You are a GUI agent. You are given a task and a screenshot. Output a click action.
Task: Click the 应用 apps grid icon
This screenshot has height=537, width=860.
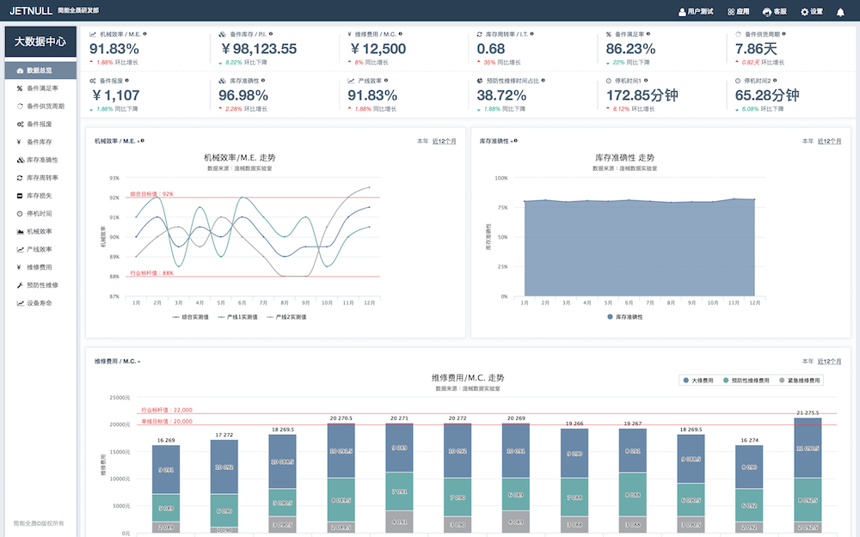[x=731, y=12]
